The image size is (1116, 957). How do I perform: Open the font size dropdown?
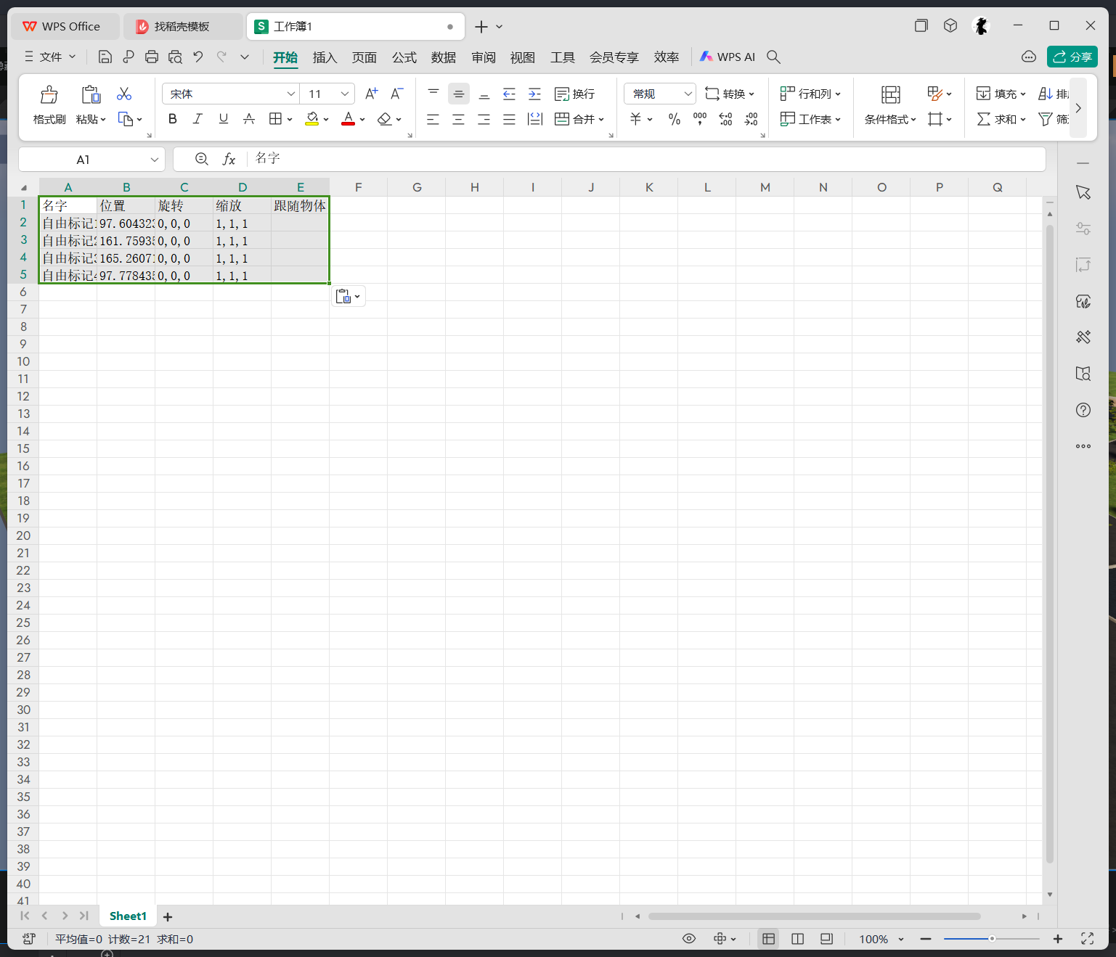tap(345, 94)
